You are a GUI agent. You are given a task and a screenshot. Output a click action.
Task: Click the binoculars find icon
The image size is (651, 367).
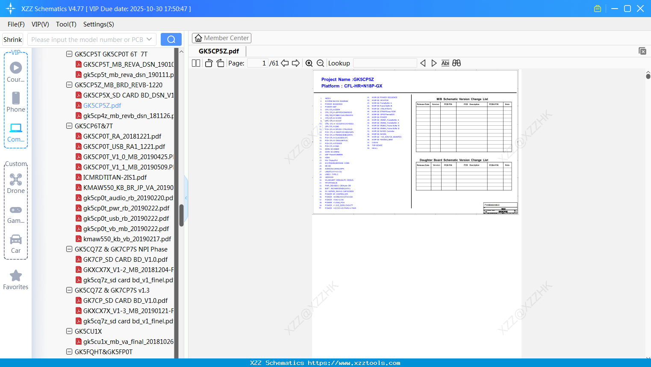pos(457,63)
